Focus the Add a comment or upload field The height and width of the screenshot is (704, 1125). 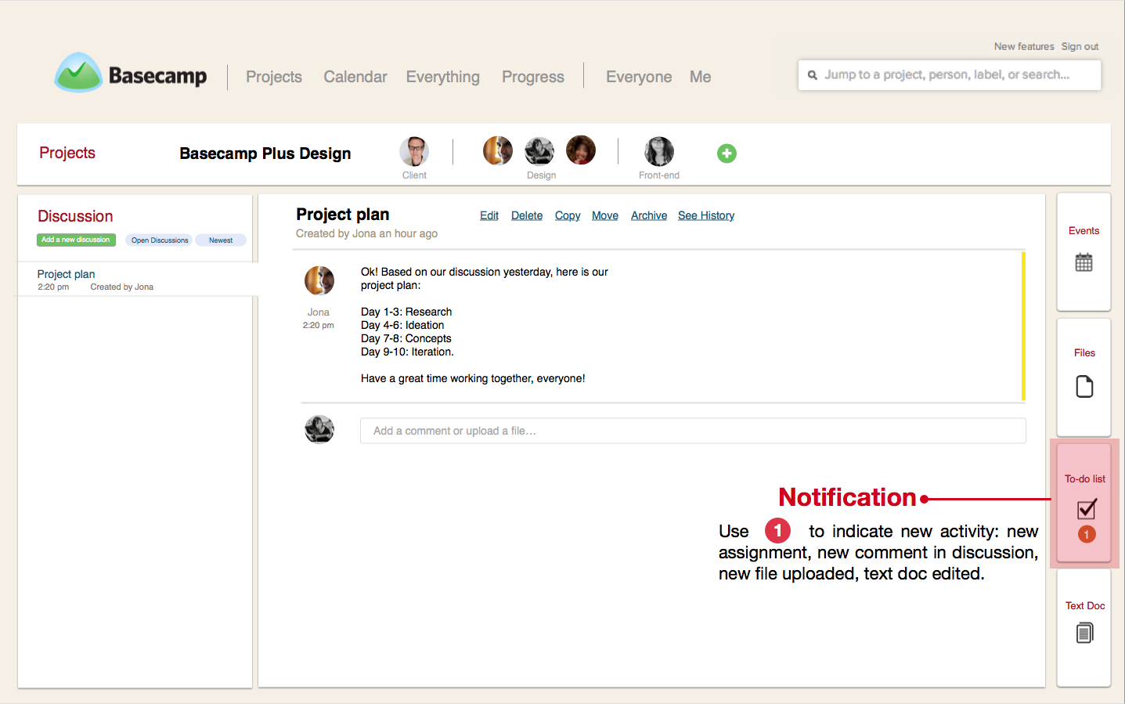[x=693, y=431]
